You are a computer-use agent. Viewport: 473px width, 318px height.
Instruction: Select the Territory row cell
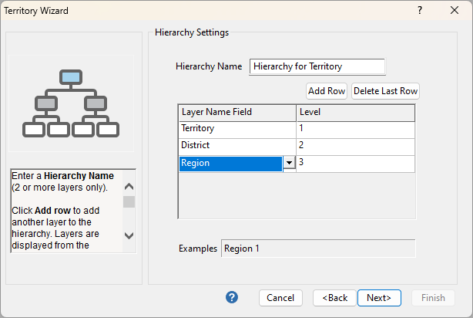[x=237, y=128]
